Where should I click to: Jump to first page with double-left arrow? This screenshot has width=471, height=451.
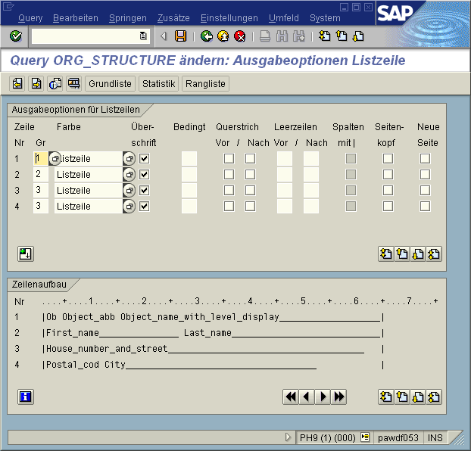(290, 397)
